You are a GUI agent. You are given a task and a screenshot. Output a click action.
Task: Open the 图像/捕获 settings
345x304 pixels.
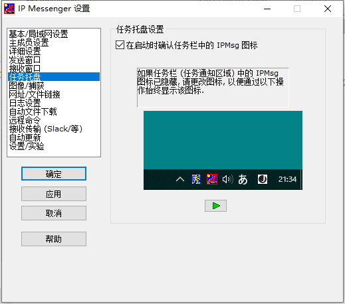(54, 86)
